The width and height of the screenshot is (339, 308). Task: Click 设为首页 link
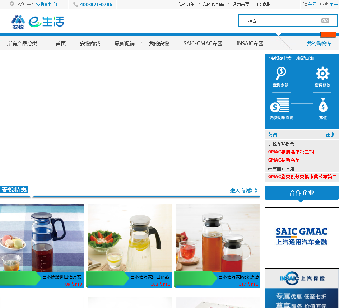pos(241,4)
